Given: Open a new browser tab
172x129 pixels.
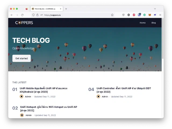Looking at the screenshot, I should (66, 9).
